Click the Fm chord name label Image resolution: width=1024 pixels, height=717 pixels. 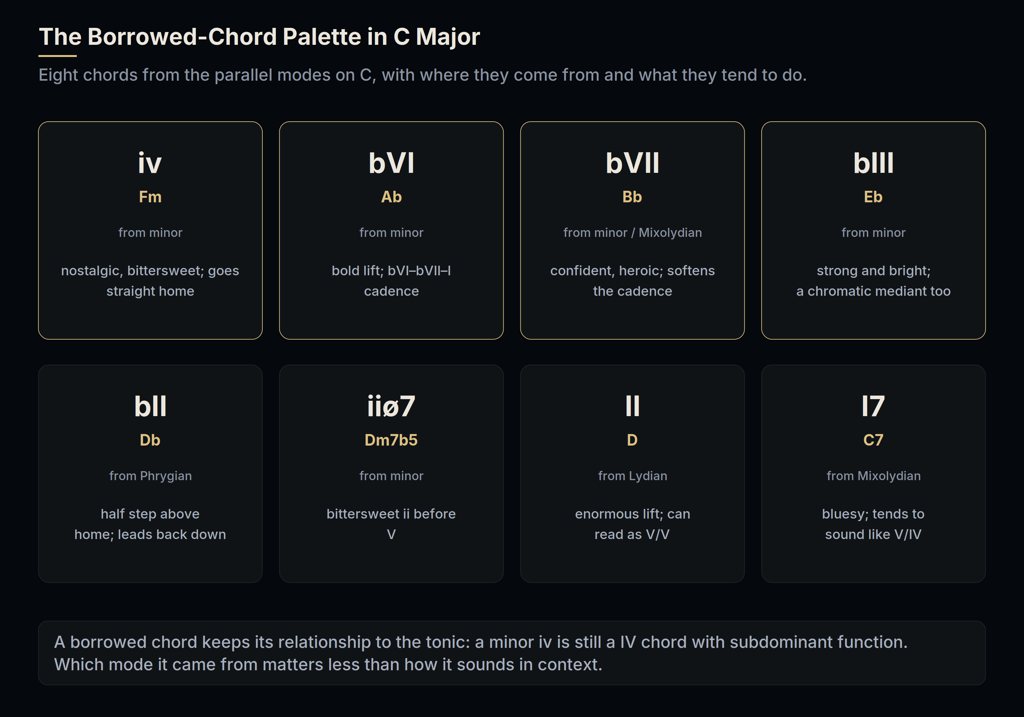(x=150, y=197)
